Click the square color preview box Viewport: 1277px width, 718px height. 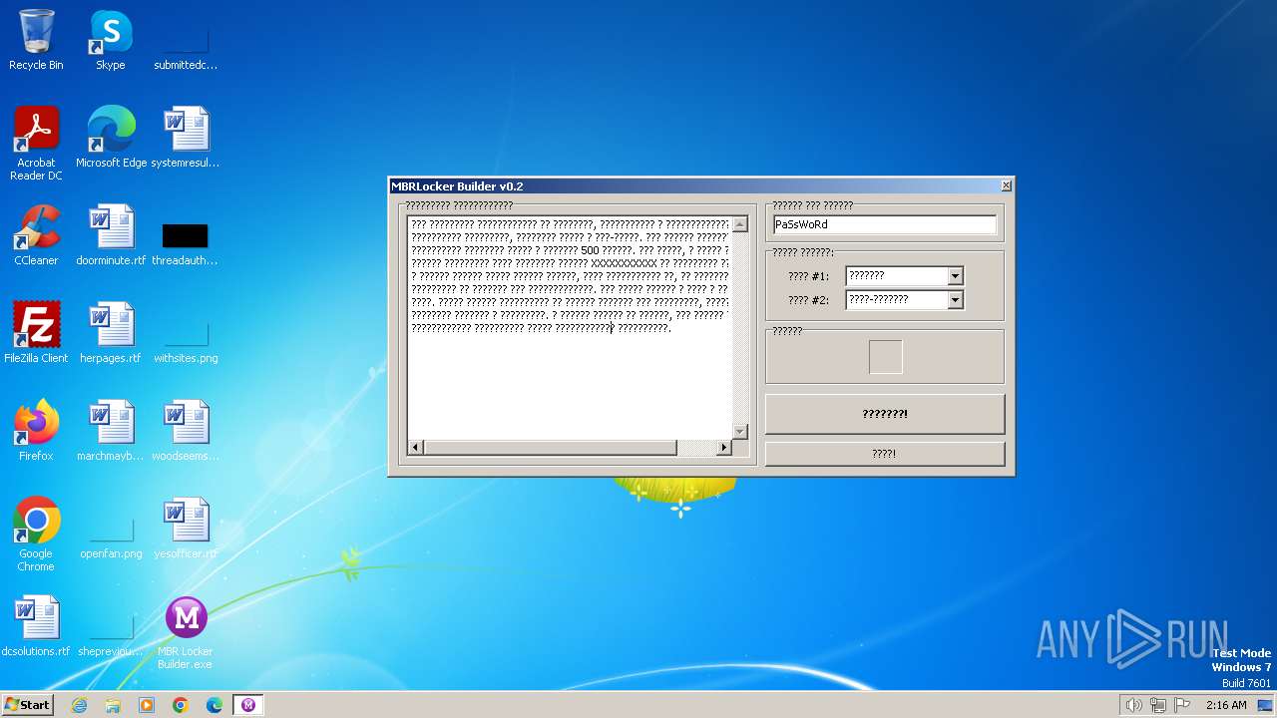pos(885,357)
